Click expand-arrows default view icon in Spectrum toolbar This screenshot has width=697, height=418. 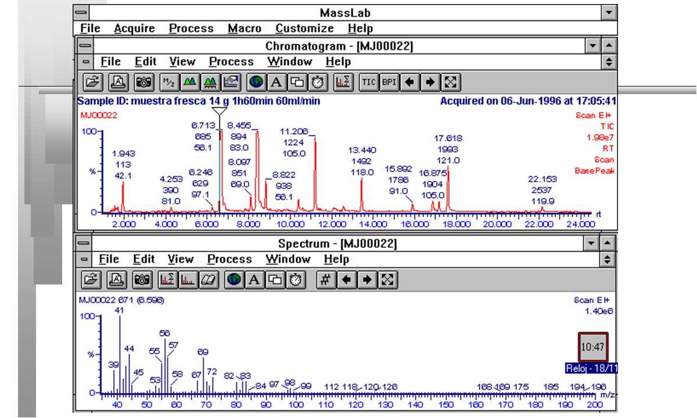click(x=387, y=280)
